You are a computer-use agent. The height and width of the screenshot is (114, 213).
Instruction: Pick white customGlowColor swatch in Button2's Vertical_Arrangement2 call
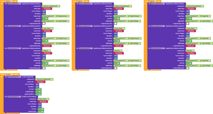point(115,24)
